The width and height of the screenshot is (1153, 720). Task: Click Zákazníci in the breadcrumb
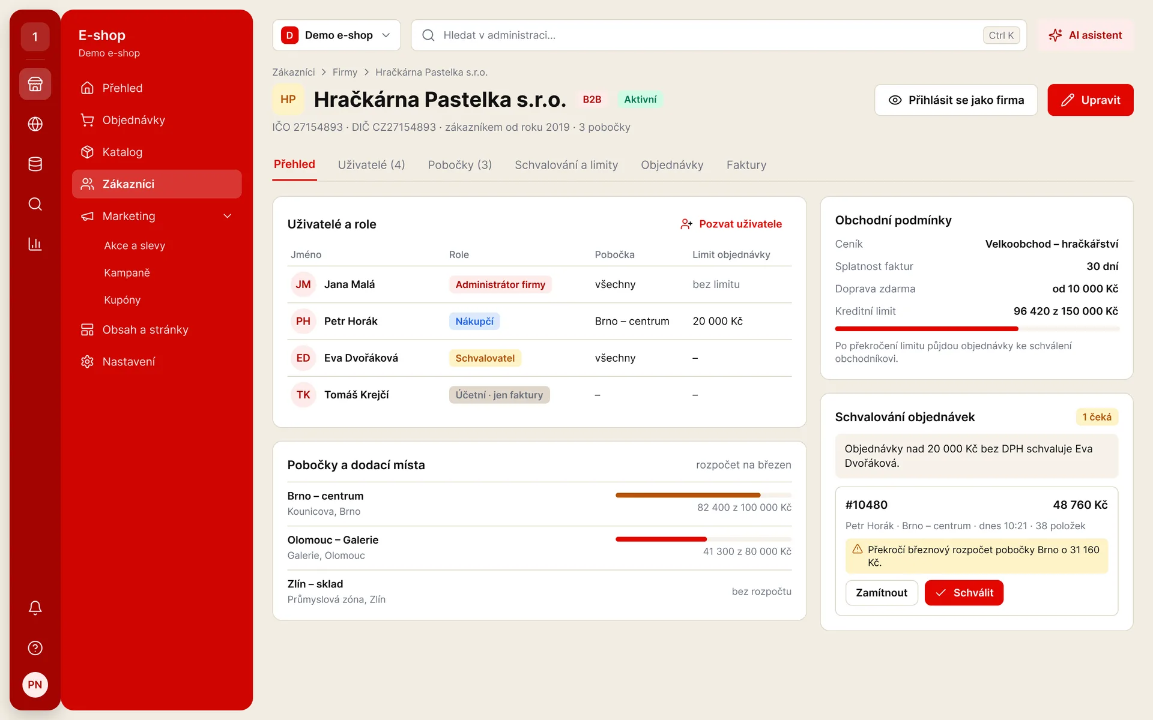tap(293, 72)
